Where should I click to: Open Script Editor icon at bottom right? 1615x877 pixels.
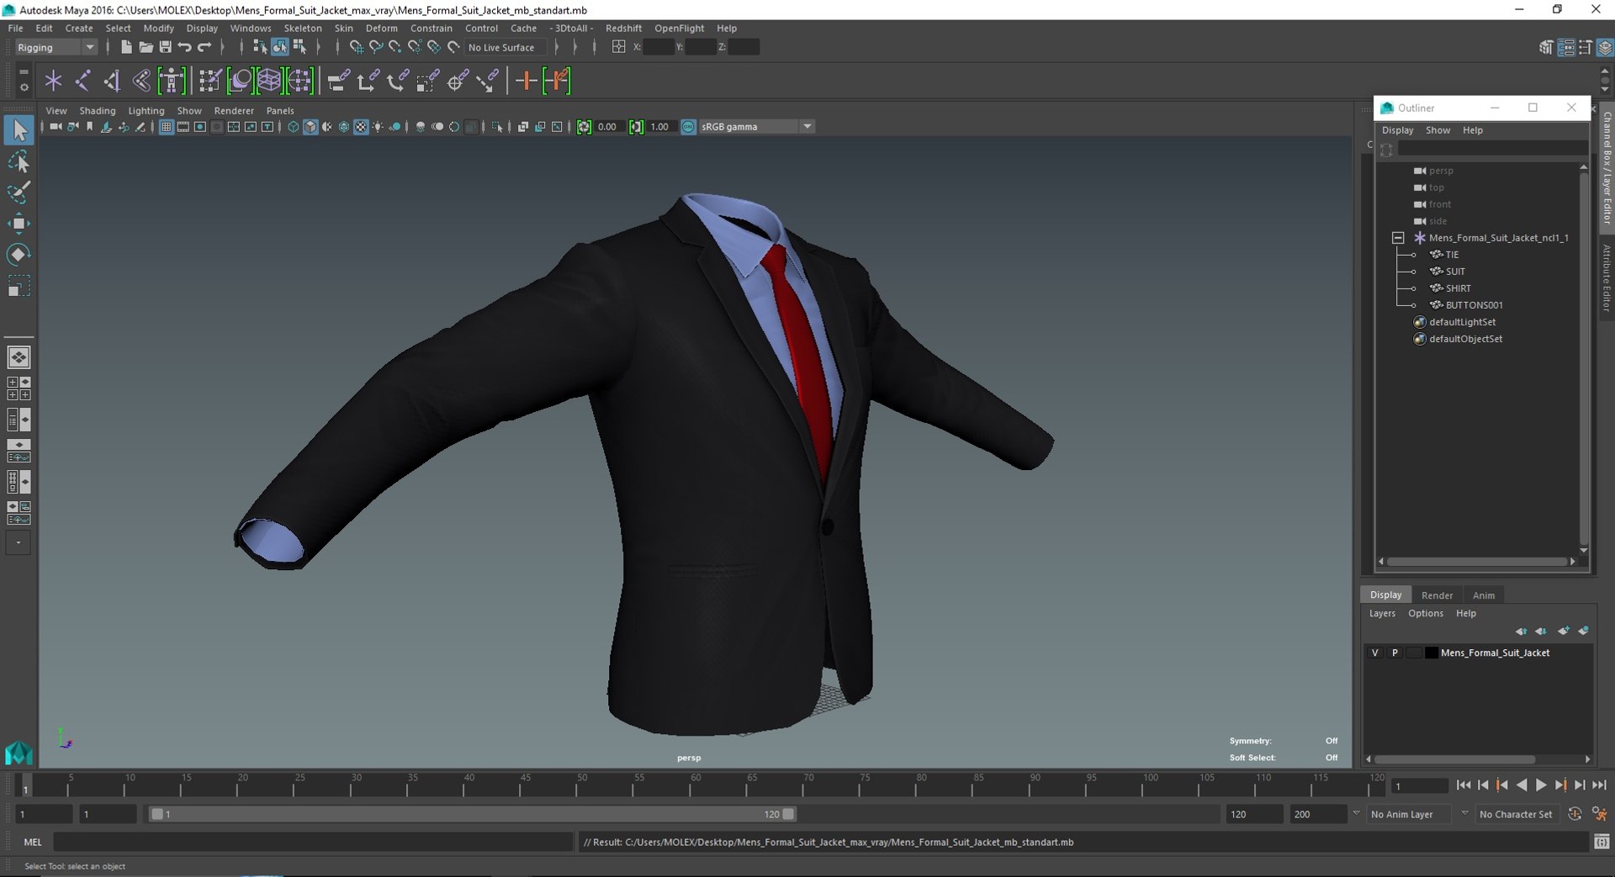coord(1602,842)
